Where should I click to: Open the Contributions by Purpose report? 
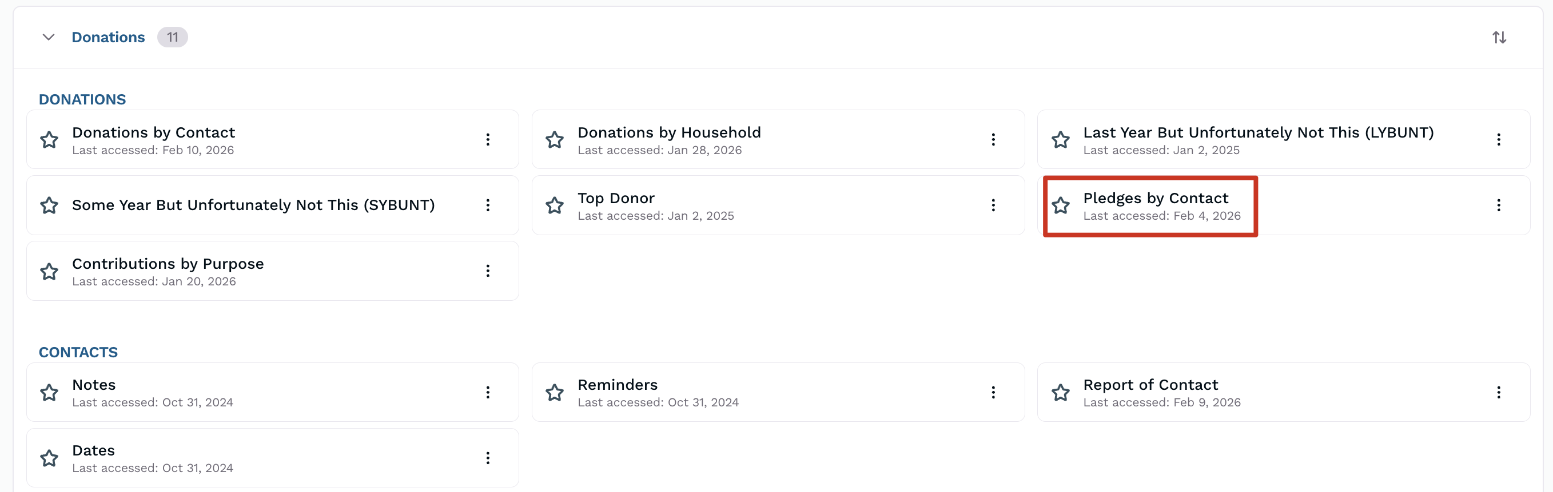(x=168, y=264)
